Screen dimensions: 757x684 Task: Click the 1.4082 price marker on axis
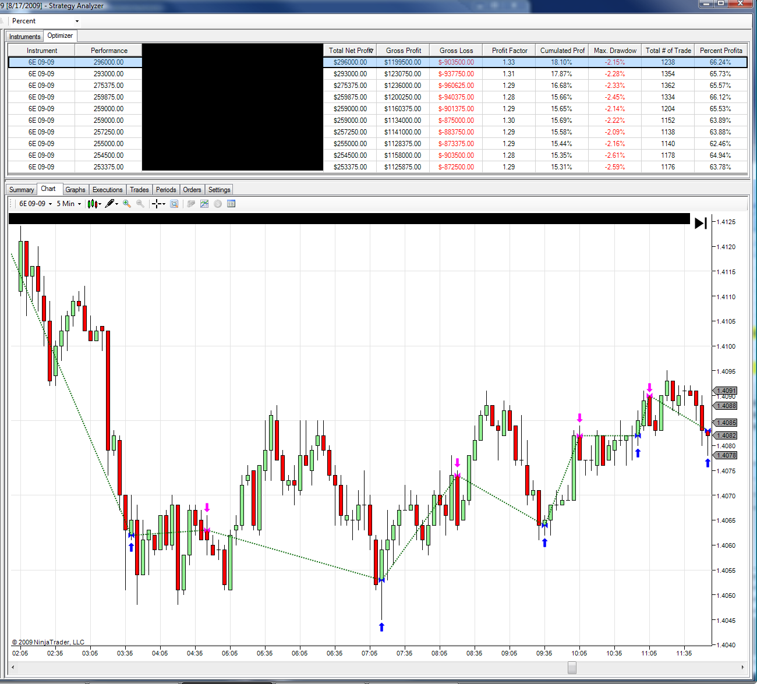[x=726, y=435]
